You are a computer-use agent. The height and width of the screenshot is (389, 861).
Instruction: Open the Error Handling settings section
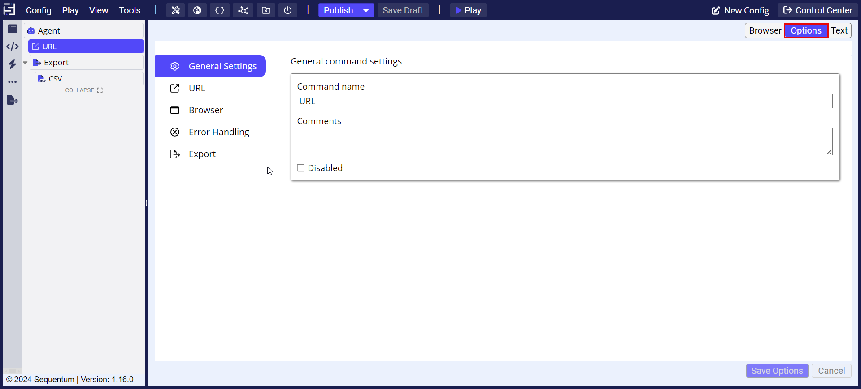[x=218, y=132]
